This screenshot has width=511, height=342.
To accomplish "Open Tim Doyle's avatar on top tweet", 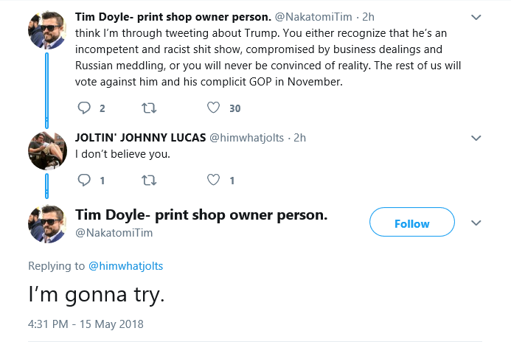I will pos(48,30).
